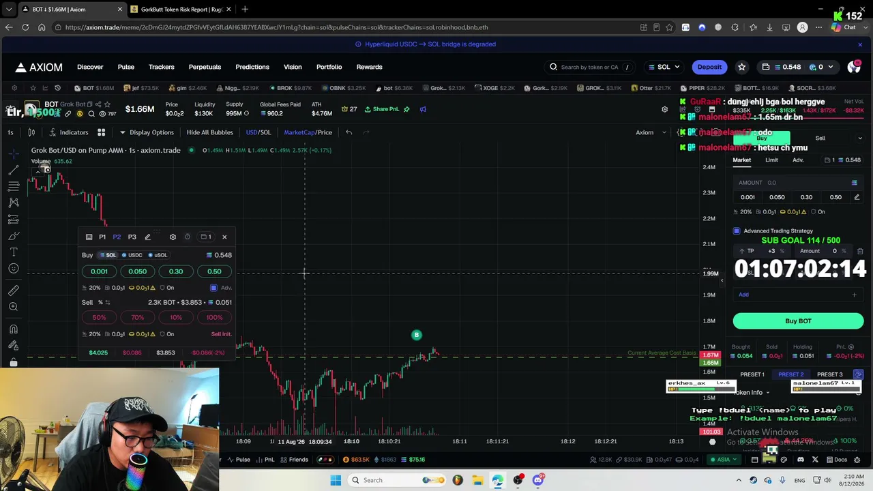This screenshot has width=873, height=491.
Task: Favorite the BOT token with star
Action: coord(107,104)
